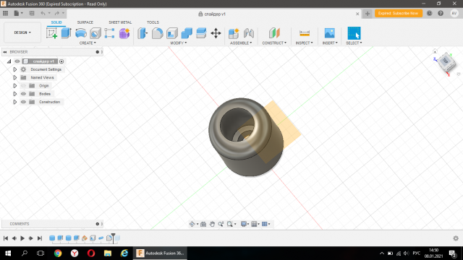Expand the Named Views node
463x260 pixels.
14,77
